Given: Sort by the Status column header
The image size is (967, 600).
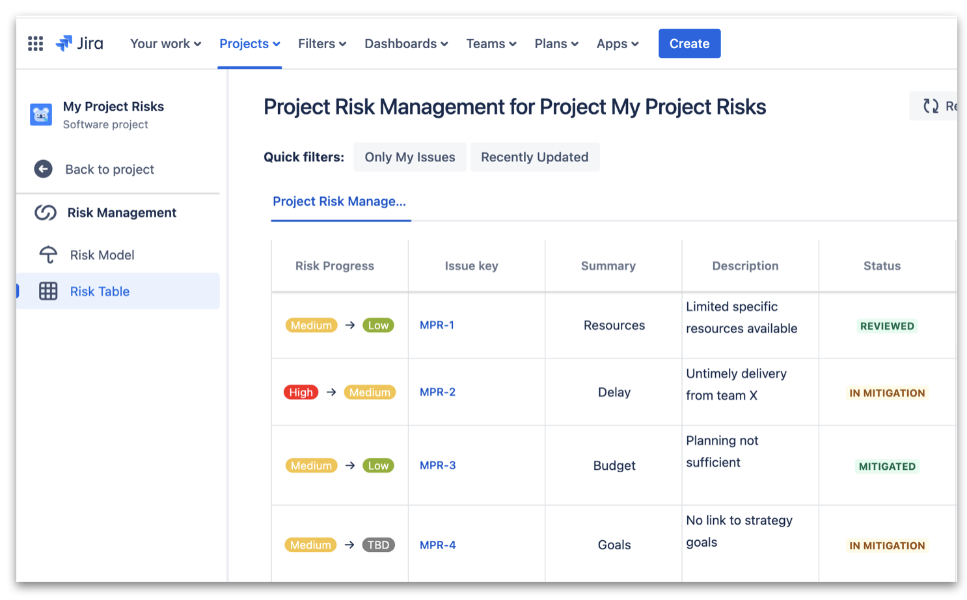Looking at the screenshot, I should tap(882, 266).
